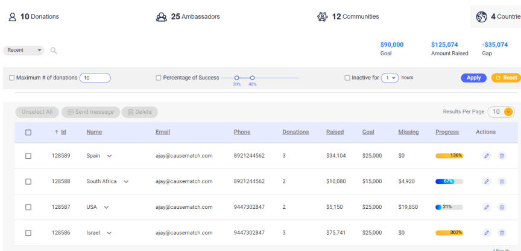Enable Maximum # of donations checkbox
Viewport: 521px width, 251px height.
pos(11,78)
